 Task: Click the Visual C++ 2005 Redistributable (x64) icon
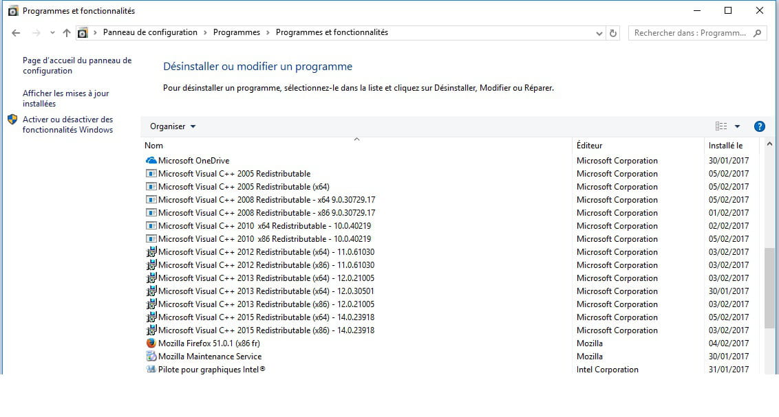(151, 187)
